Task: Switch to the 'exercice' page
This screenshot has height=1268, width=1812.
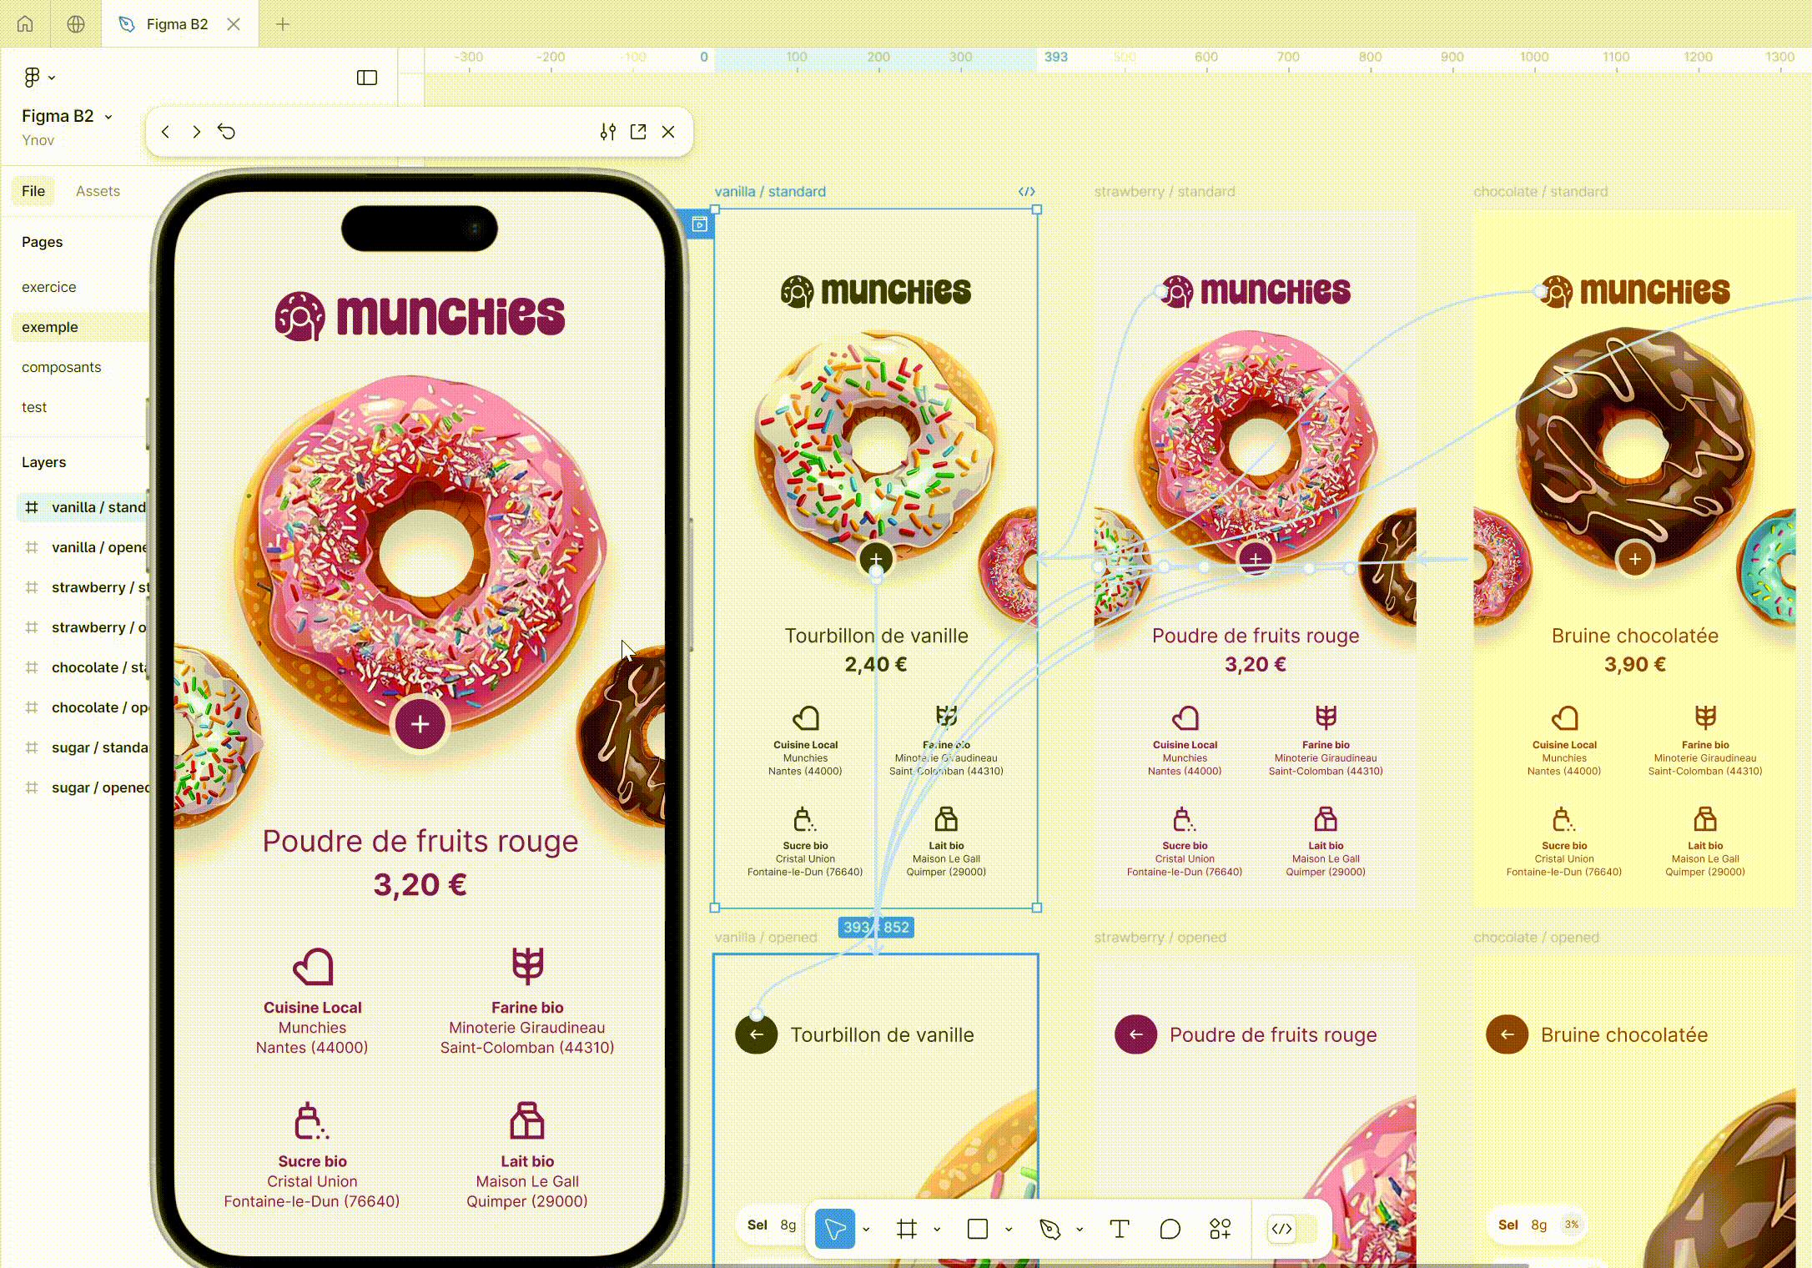Action: click(x=48, y=286)
